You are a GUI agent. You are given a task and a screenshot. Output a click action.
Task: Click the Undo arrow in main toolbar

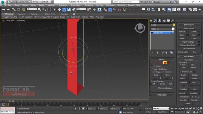pyautogui.click(x=3, y=9)
